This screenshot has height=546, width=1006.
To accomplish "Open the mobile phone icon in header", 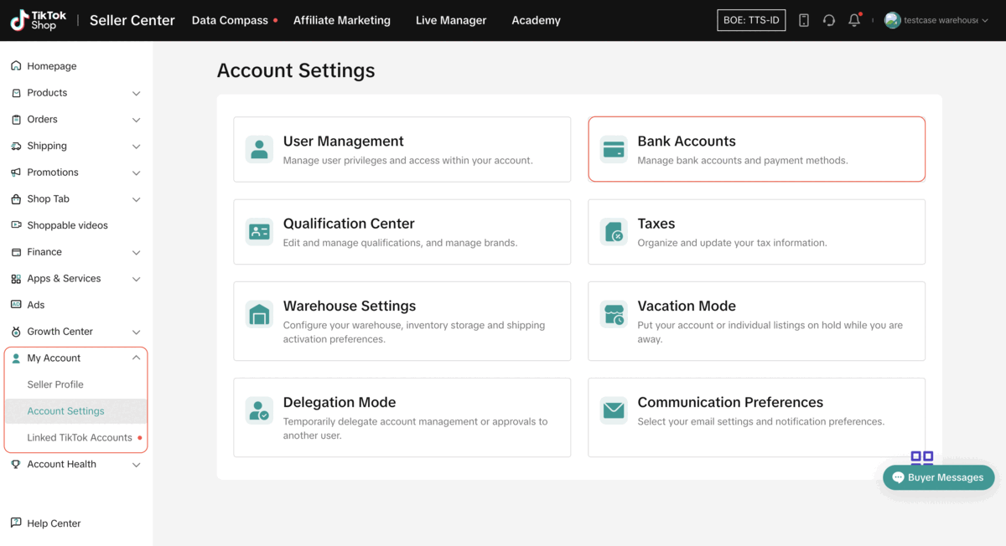I will pos(804,20).
